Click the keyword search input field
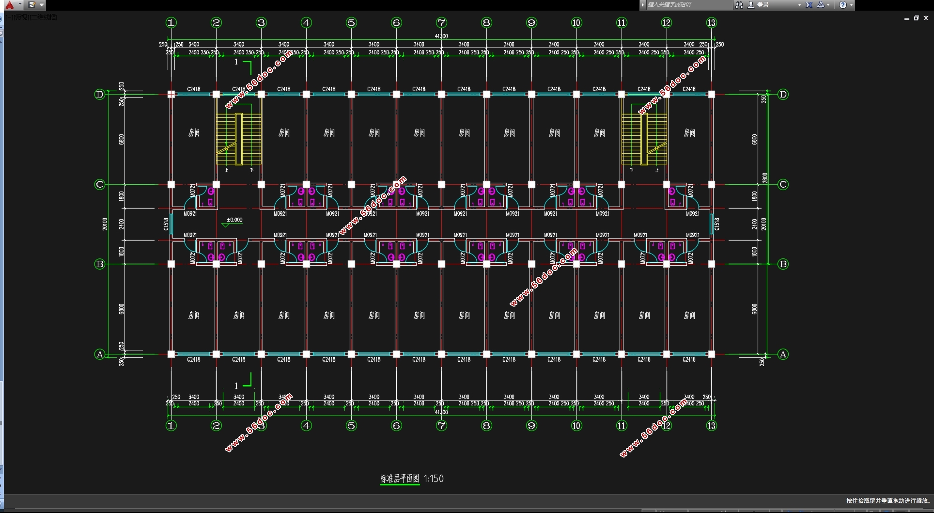Viewport: 934px width, 513px height. pos(688,5)
